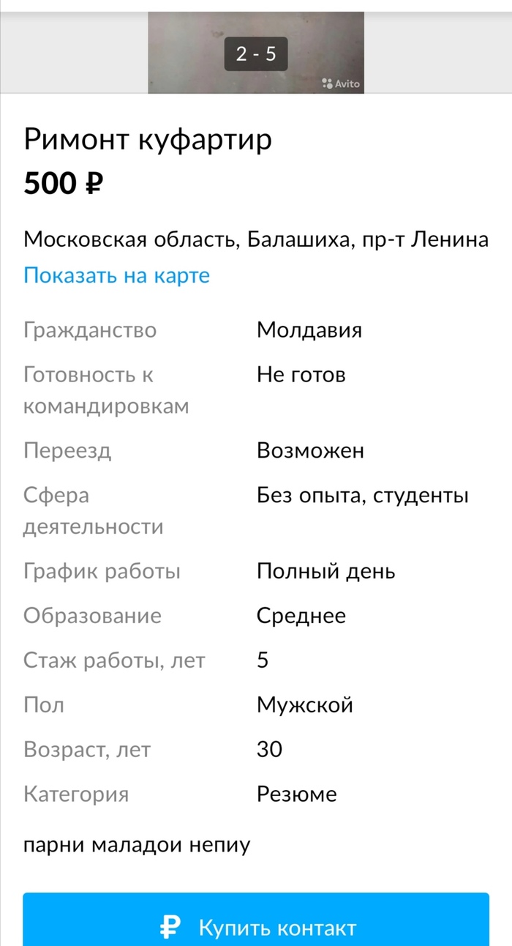
Task: Click the Возраст value 30
Action: click(266, 749)
